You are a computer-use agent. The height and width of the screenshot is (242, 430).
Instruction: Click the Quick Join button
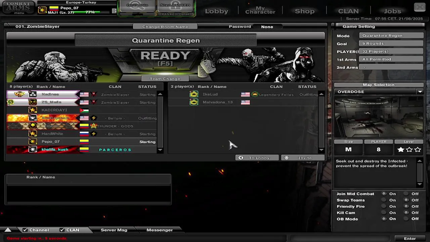click(137, 5)
